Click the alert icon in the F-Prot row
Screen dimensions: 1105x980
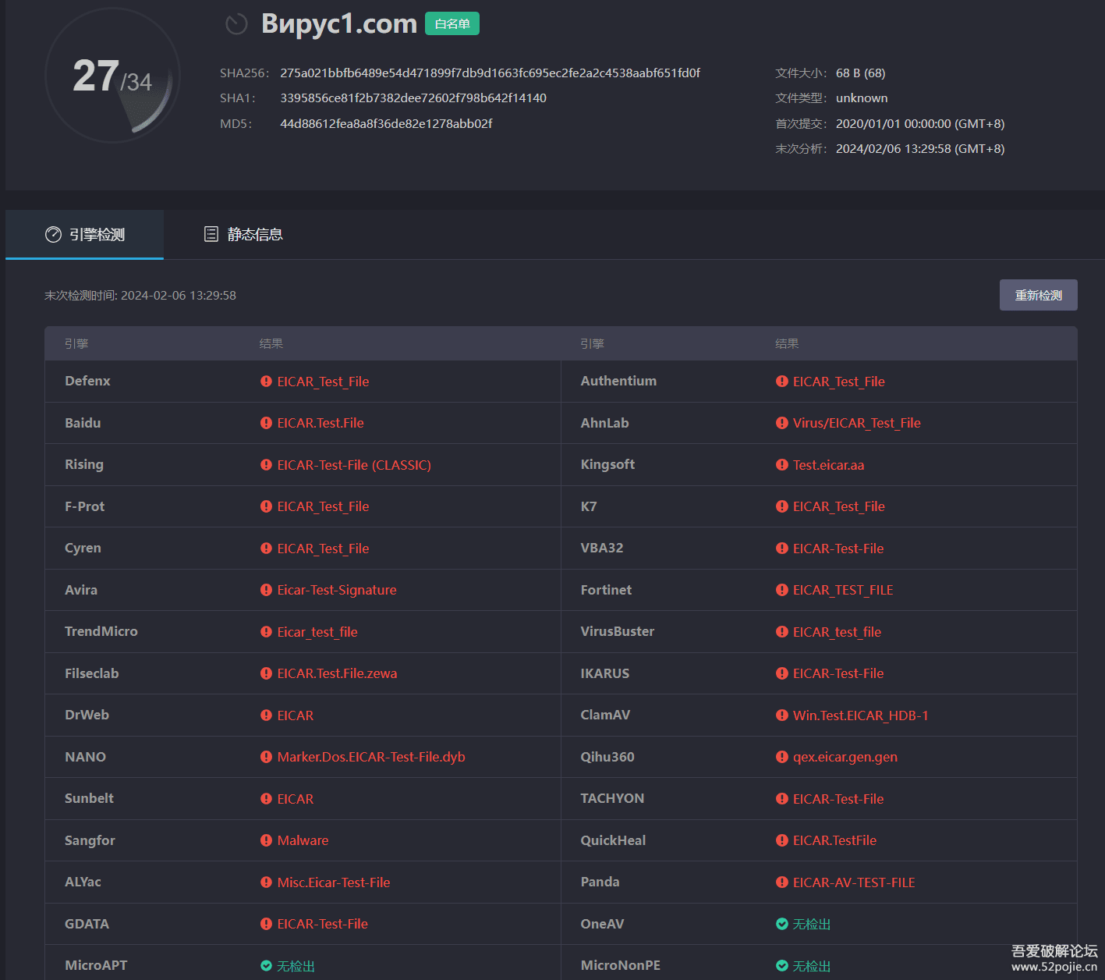(x=267, y=506)
